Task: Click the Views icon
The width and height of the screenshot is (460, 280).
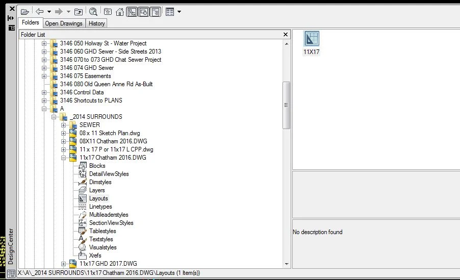Action: pyautogui.click(x=170, y=12)
